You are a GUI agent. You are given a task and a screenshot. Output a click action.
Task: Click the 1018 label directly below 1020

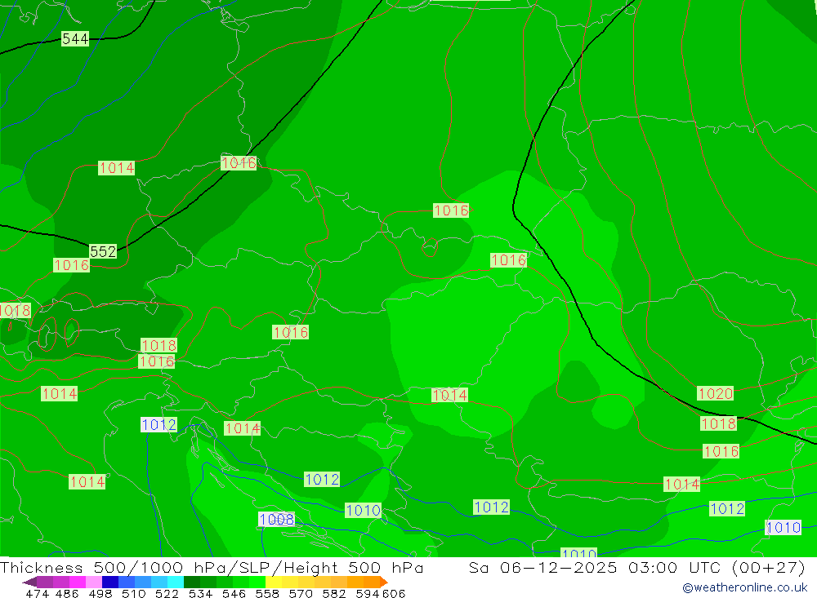pos(718,423)
